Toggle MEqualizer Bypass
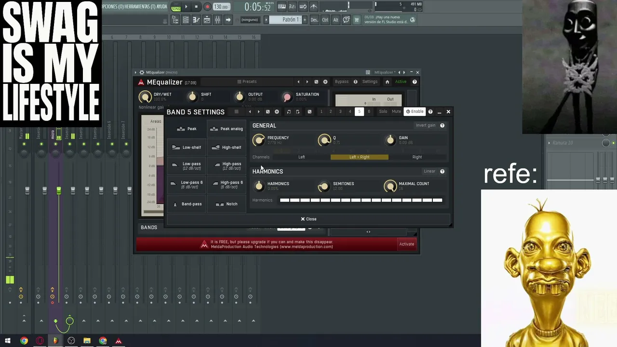The width and height of the screenshot is (617, 347). pyautogui.click(x=342, y=82)
